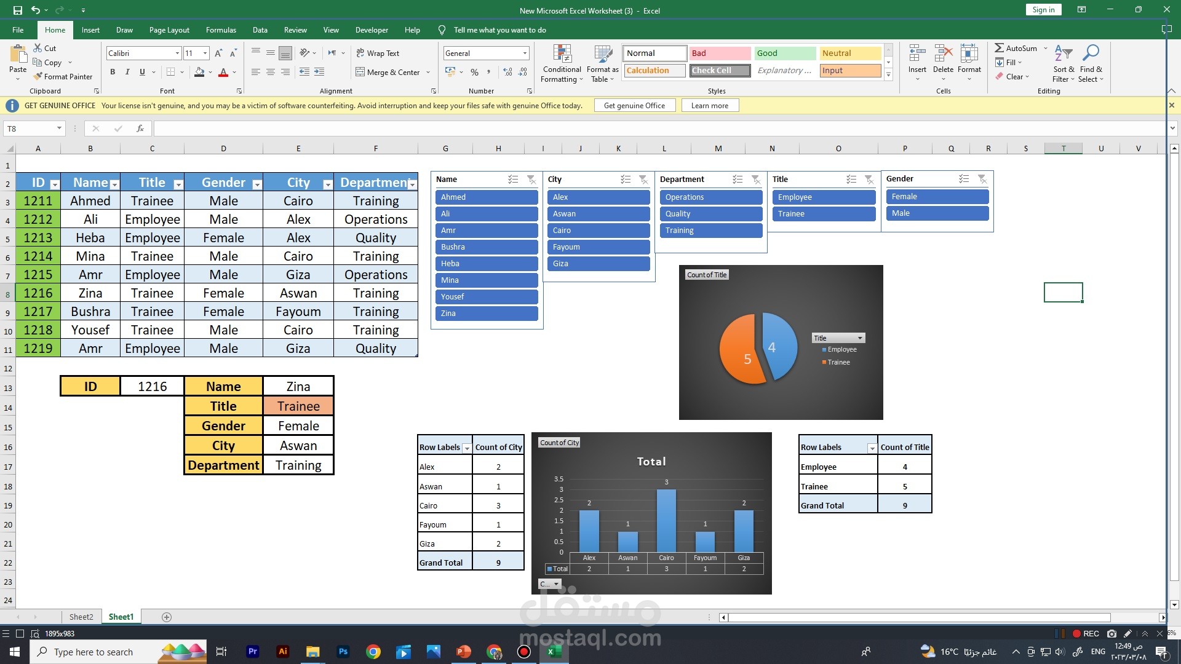
Task: Expand the font size dropdown
Action: click(205, 53)
